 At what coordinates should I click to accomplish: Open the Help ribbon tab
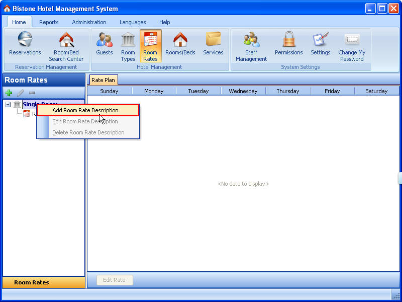pyautogui.click(x=165, y=22)
